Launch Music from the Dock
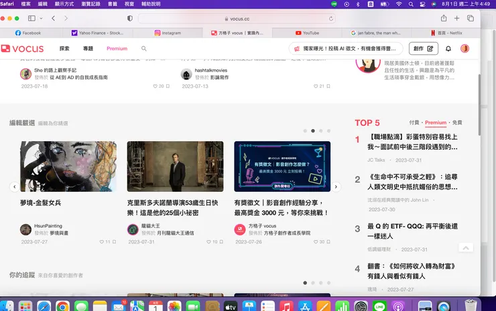 [x=286, y=306]
